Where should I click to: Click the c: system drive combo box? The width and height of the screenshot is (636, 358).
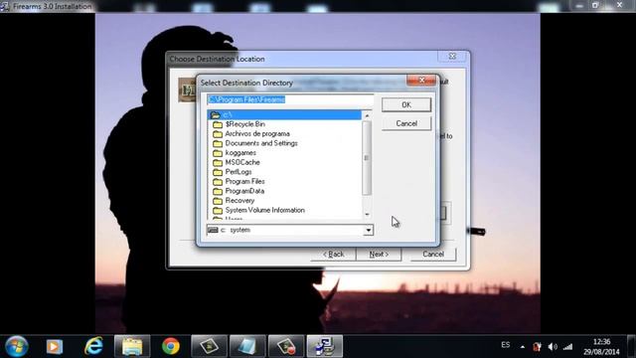[289, 230]
